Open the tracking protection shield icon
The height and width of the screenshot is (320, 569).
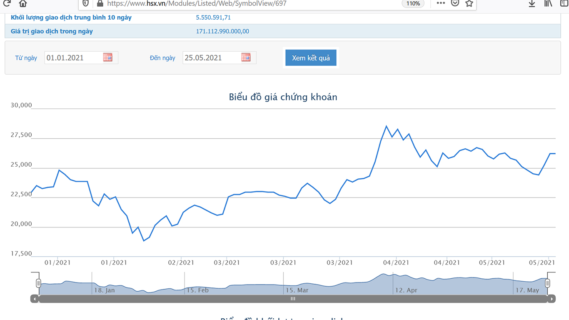pos(85,3)
